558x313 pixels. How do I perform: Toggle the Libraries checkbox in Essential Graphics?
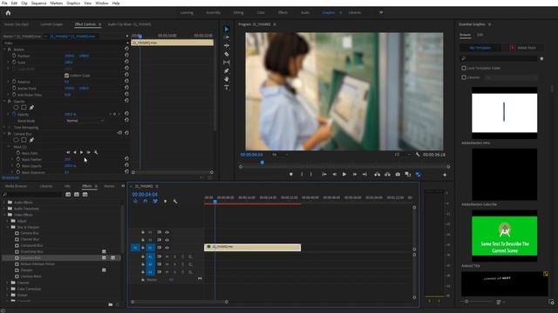pos(464,77)
